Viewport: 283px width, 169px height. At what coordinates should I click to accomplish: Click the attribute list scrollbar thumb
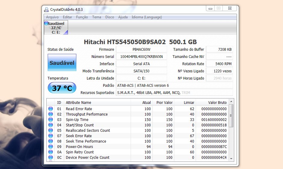click(x=231, y=116)
